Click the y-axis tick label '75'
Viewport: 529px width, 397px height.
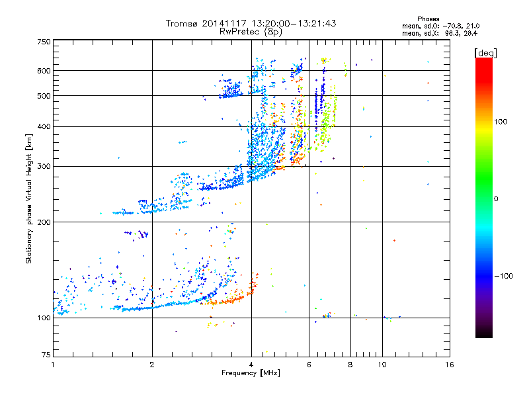[46, 355]
